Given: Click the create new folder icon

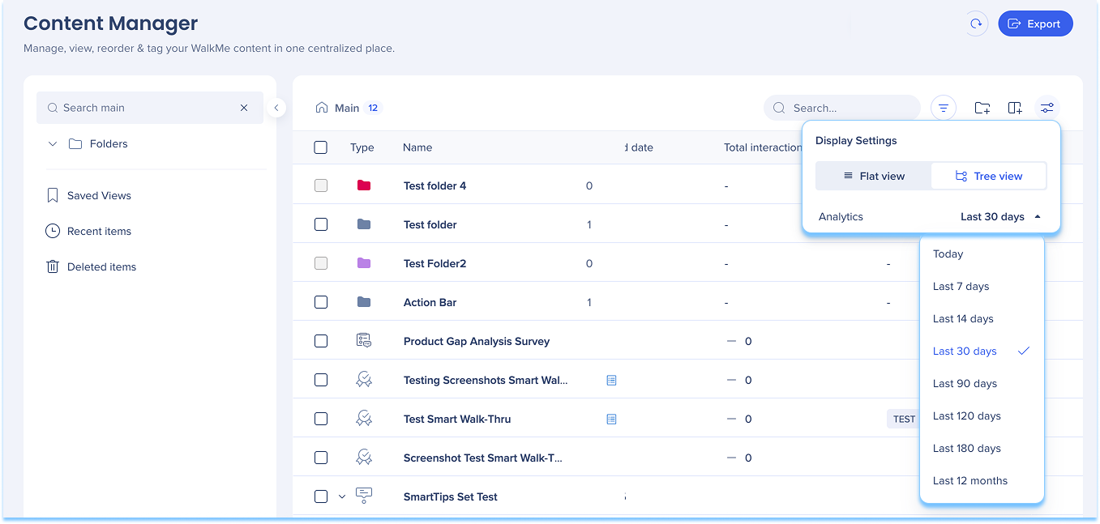Looking at the screenshot, I should tap(982, 108).
